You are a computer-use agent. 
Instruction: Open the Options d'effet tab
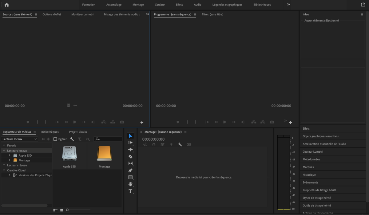[52, 14]
